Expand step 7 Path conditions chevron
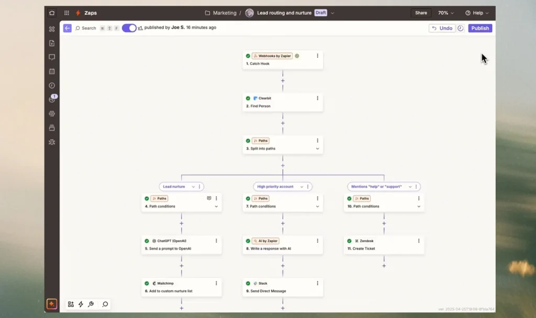Screen dimensions: 536x318 click(318, 206)
